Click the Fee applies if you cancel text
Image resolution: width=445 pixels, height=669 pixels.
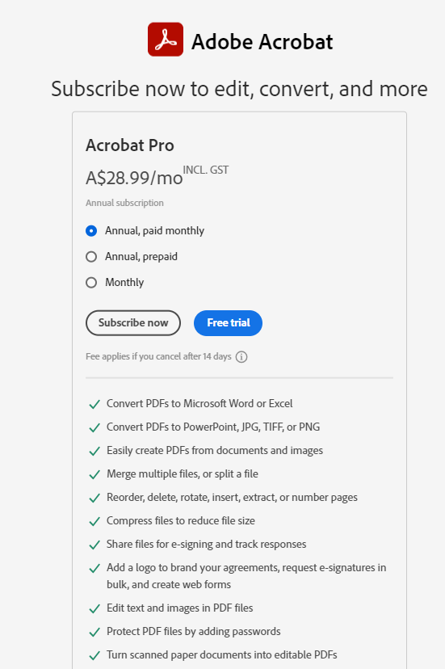click(x=158, y=356)
